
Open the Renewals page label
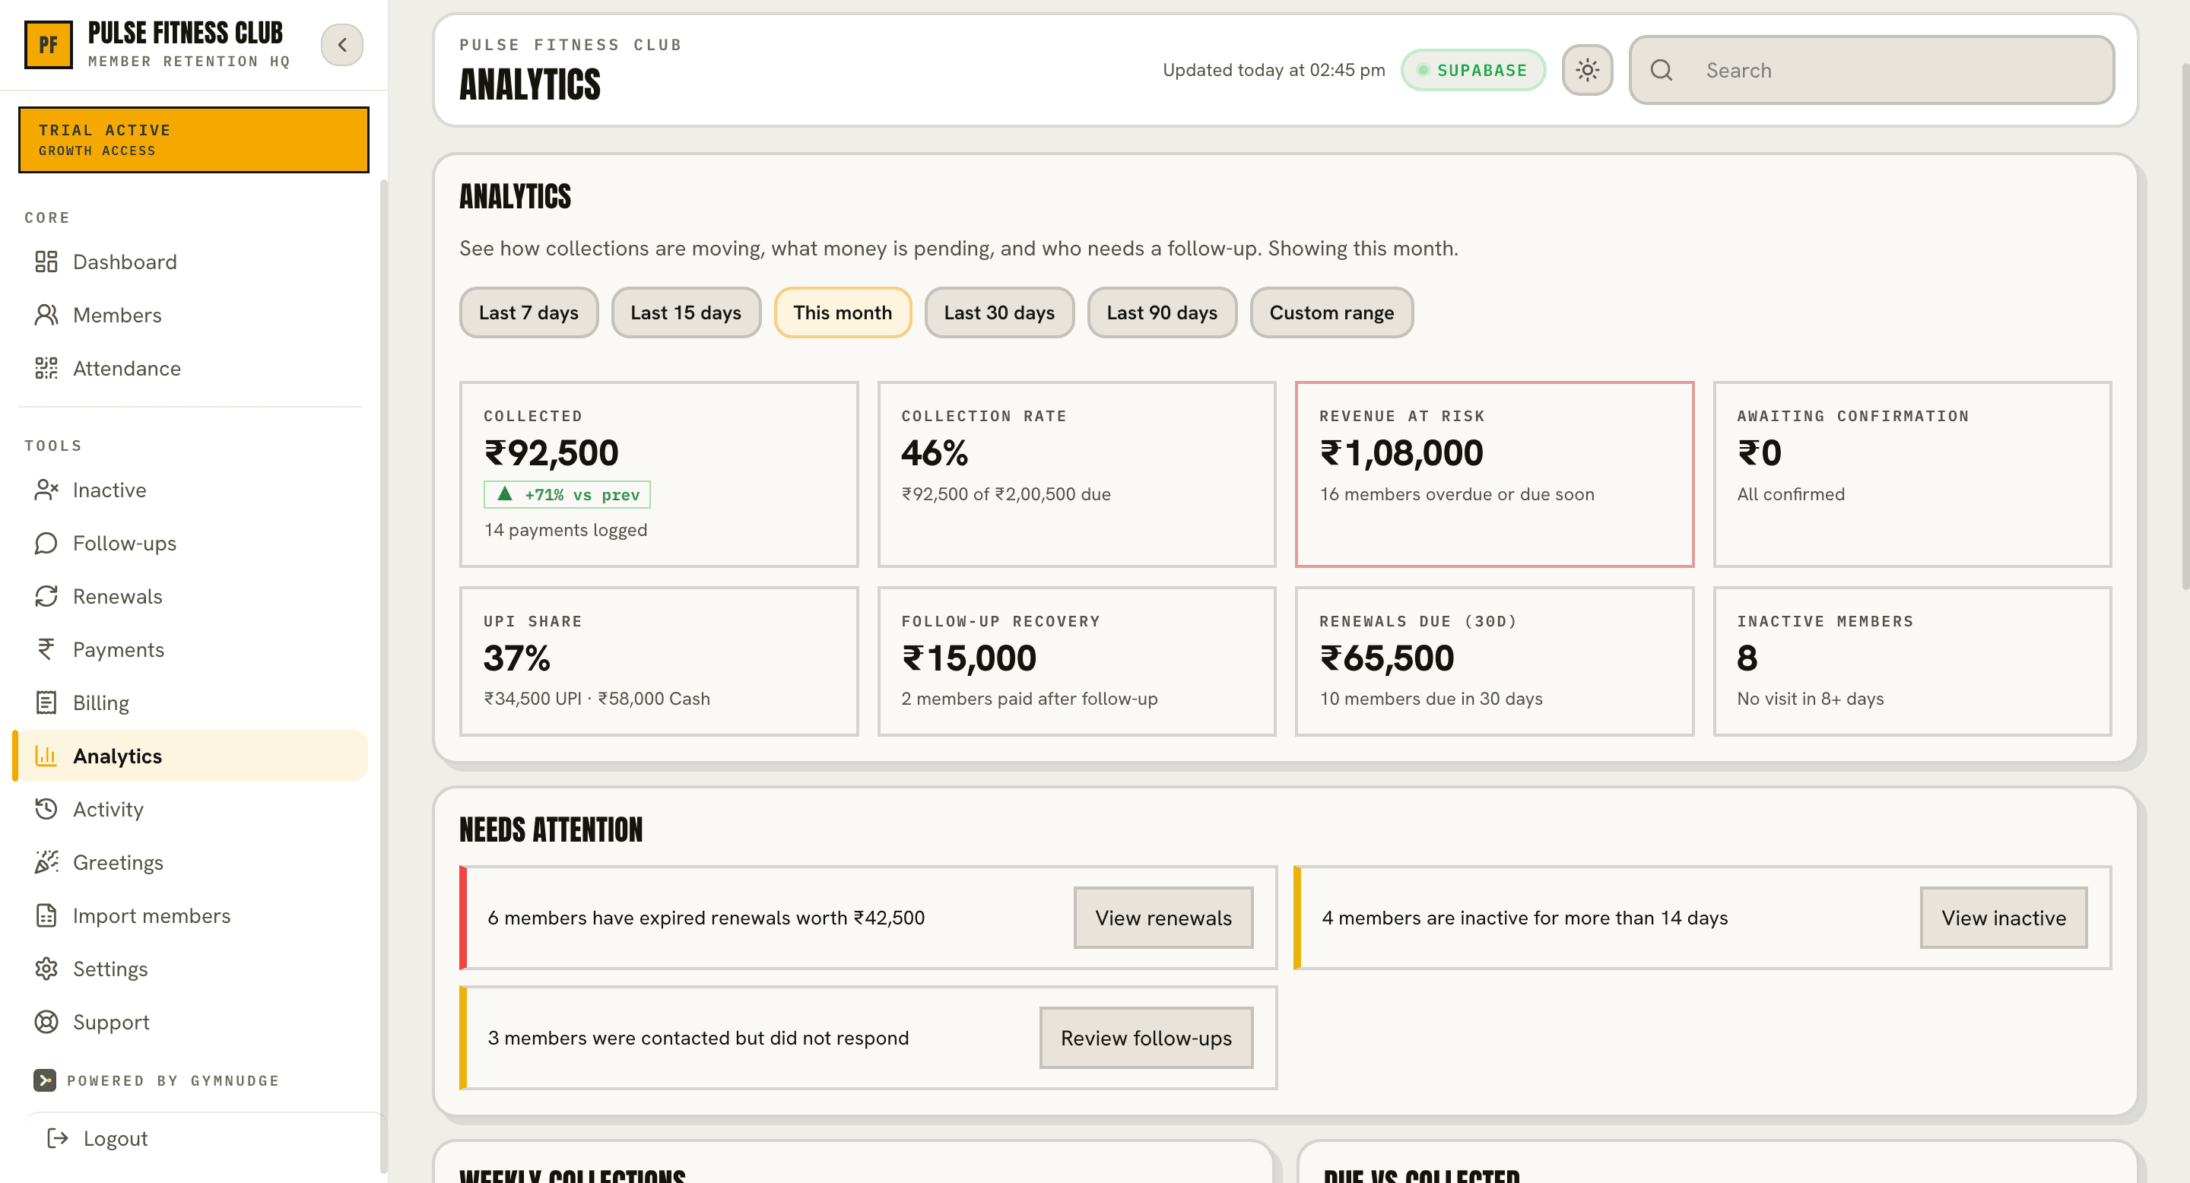click(117, 597)
